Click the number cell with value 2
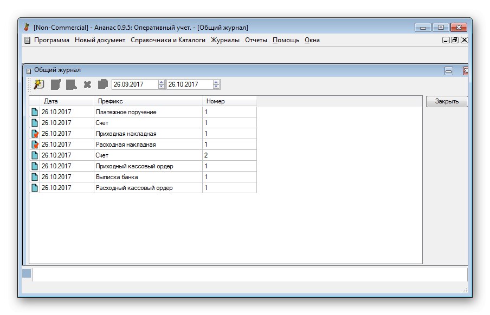 coord(229,155)
